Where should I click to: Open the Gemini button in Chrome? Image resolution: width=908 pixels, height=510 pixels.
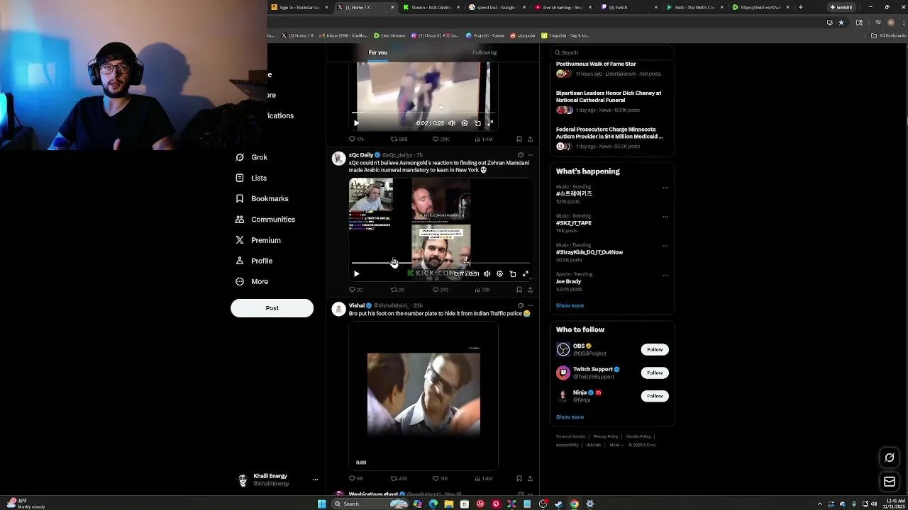[x=841, y=7]
